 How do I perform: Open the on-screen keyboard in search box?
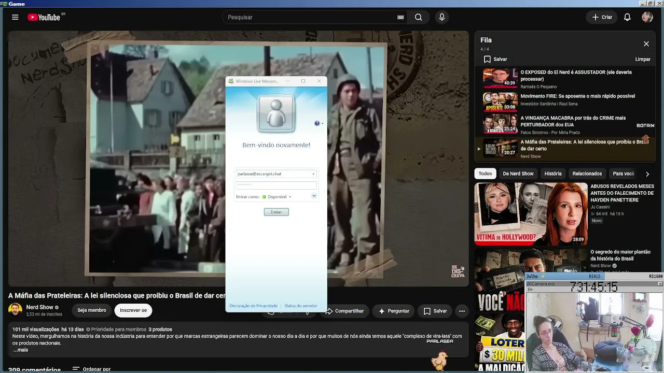click(400, 17)
